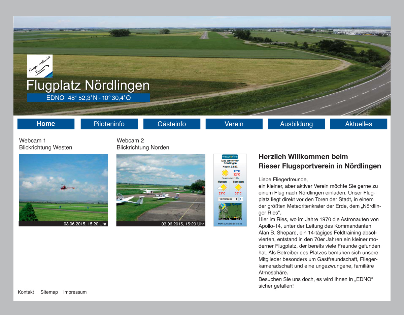Select the Gästeinfo navigation item

point(172,124)
